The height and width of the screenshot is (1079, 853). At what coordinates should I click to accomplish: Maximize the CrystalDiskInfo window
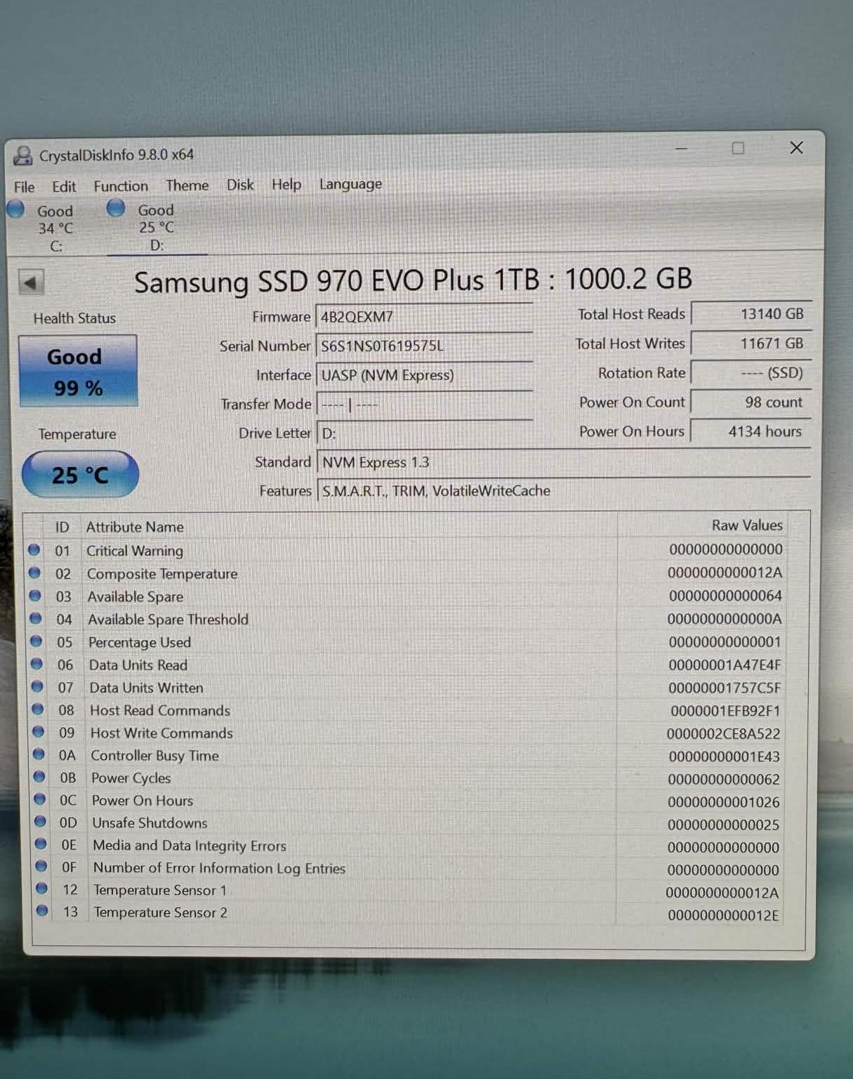click(x=738, y=148)
